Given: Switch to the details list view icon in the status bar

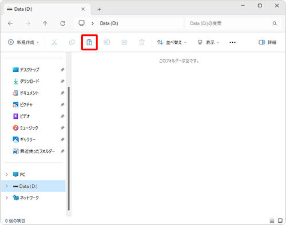Looking at the screenshot, I should point(272,220).
